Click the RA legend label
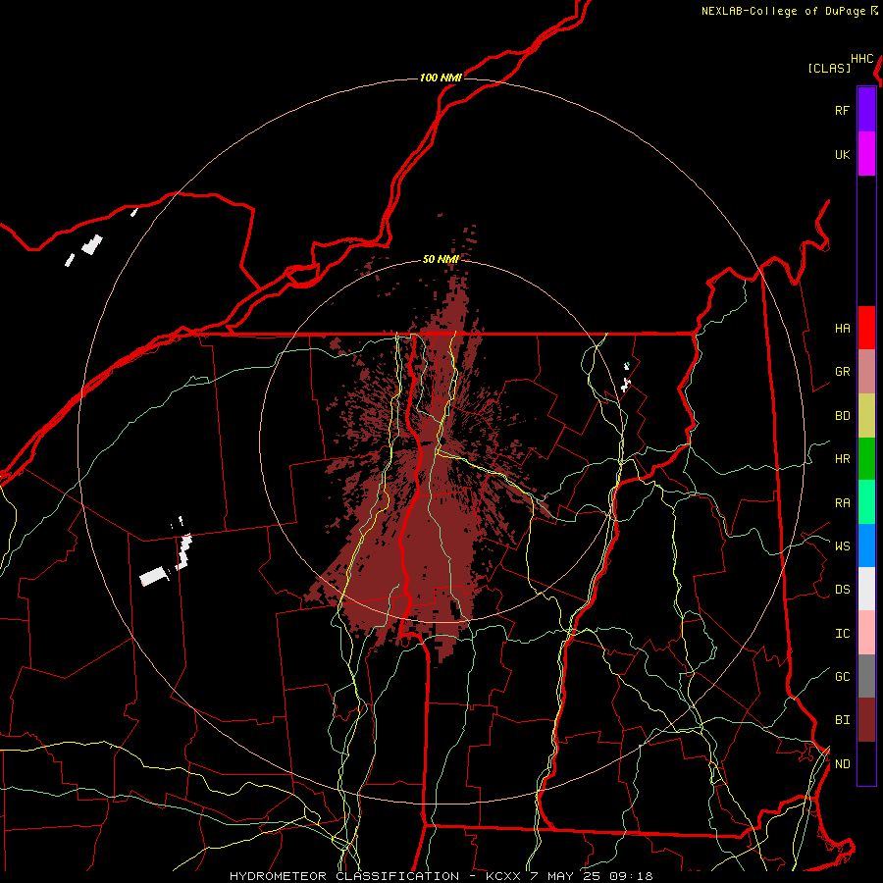Viewport: 883px width, 883px height. click(x=842, y=503)
